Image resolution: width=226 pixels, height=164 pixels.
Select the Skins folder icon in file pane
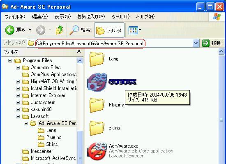coord(97,128)
